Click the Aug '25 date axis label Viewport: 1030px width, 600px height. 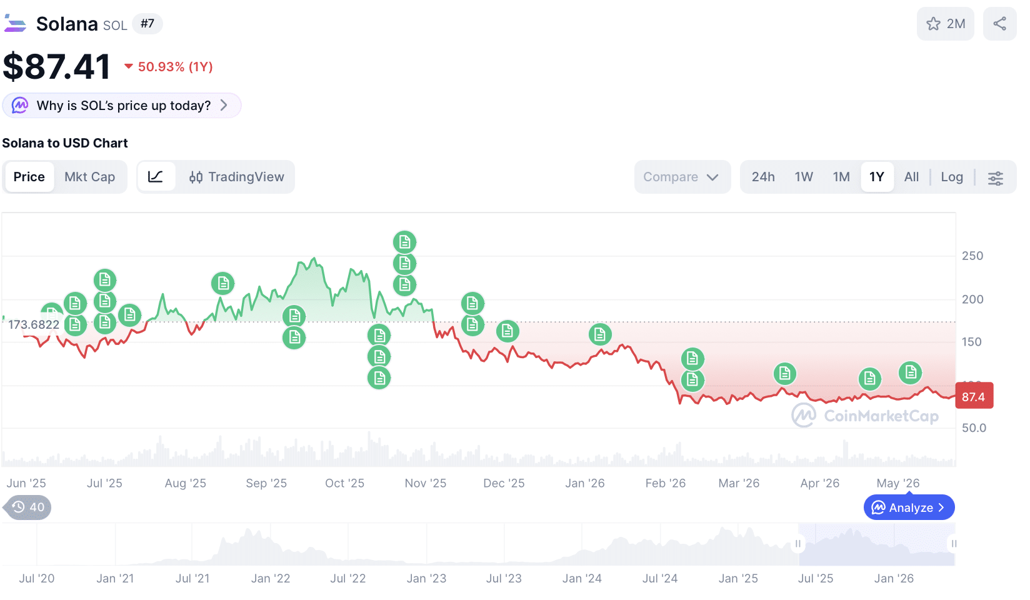pyautogui.click(x=186, y=483)
